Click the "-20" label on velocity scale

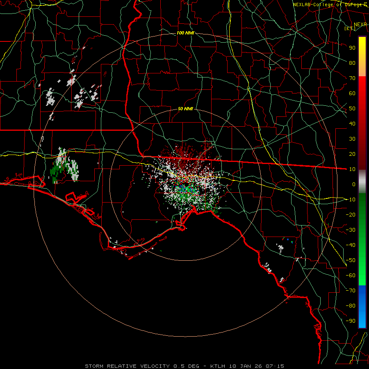(351, 214)
